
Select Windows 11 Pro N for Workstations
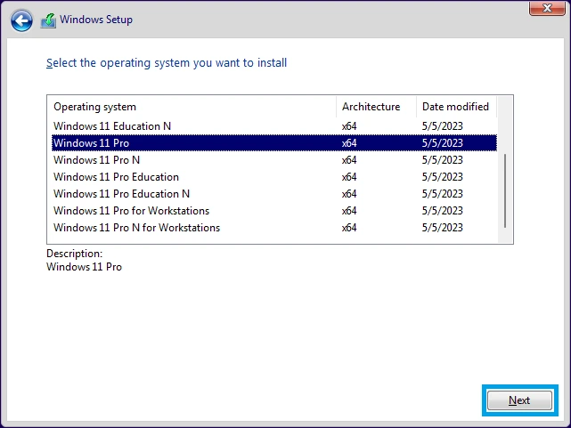pyautogui.click(x=136, y=228)
